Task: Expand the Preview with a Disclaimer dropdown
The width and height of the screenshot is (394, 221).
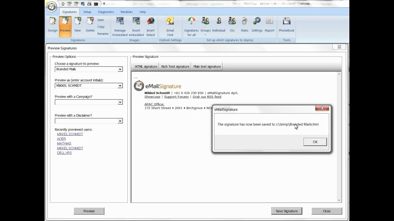Action: (120, 121)
